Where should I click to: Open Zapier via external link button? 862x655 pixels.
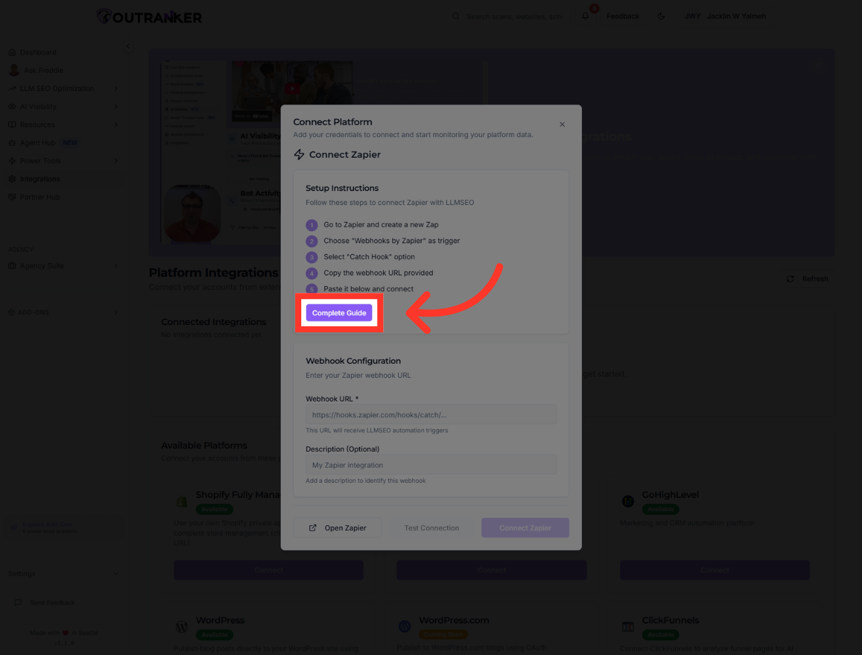(338, 528)
